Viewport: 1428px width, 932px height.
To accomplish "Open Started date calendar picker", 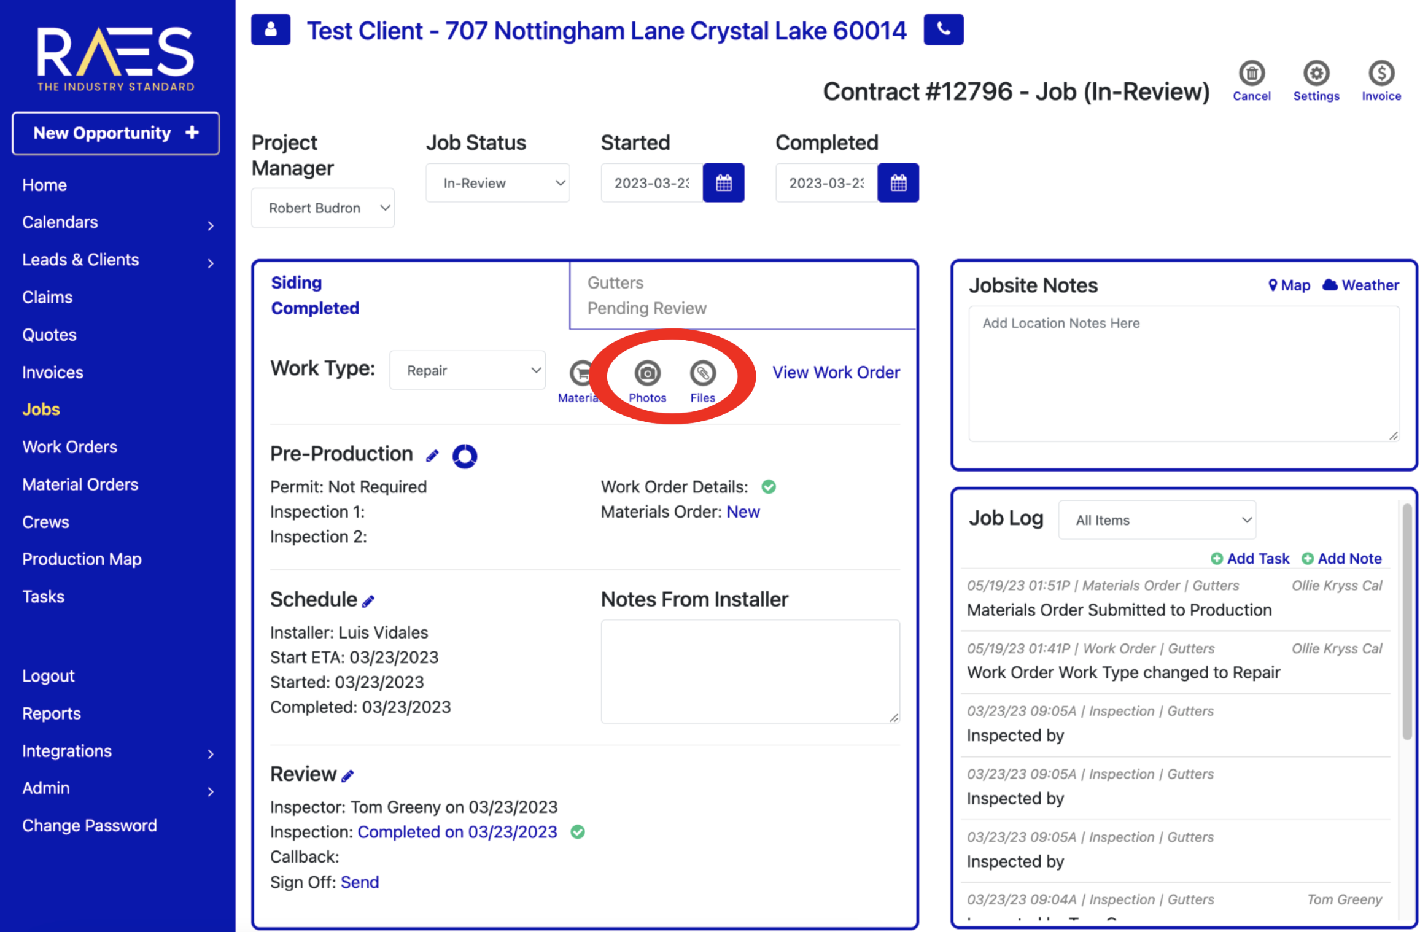I will pos(723,183).
